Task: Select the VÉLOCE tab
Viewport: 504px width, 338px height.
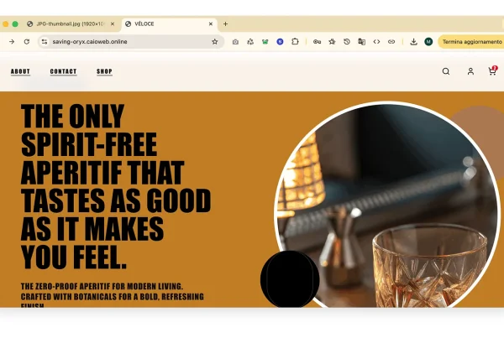Action: pyautogui.click(x=170, y=24)
